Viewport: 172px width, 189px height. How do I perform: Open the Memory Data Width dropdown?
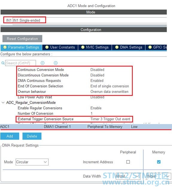(x=159, y=176)
